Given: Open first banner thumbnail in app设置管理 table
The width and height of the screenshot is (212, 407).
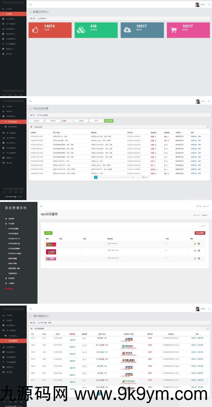Looking at the screenshot, I should click(51, 244).
